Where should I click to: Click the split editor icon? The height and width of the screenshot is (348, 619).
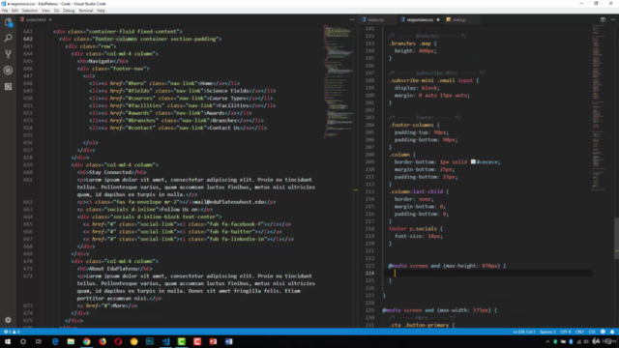603,19
